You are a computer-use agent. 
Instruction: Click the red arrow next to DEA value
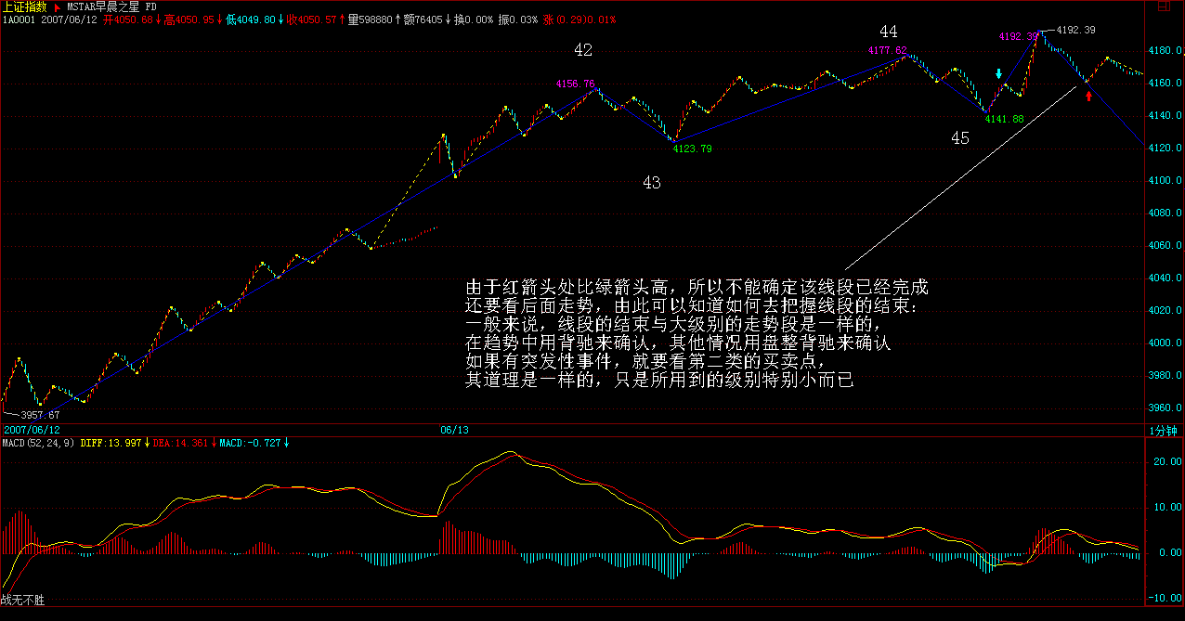point(213,442)
